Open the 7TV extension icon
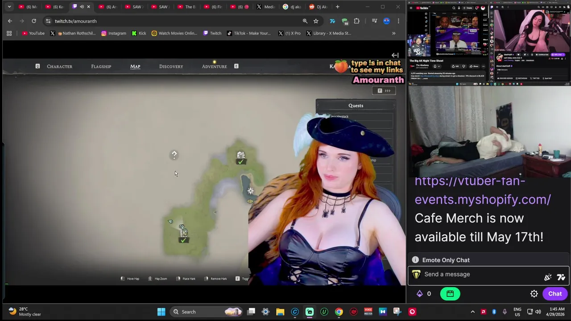571x321 pixels. [x=332, y=21]
